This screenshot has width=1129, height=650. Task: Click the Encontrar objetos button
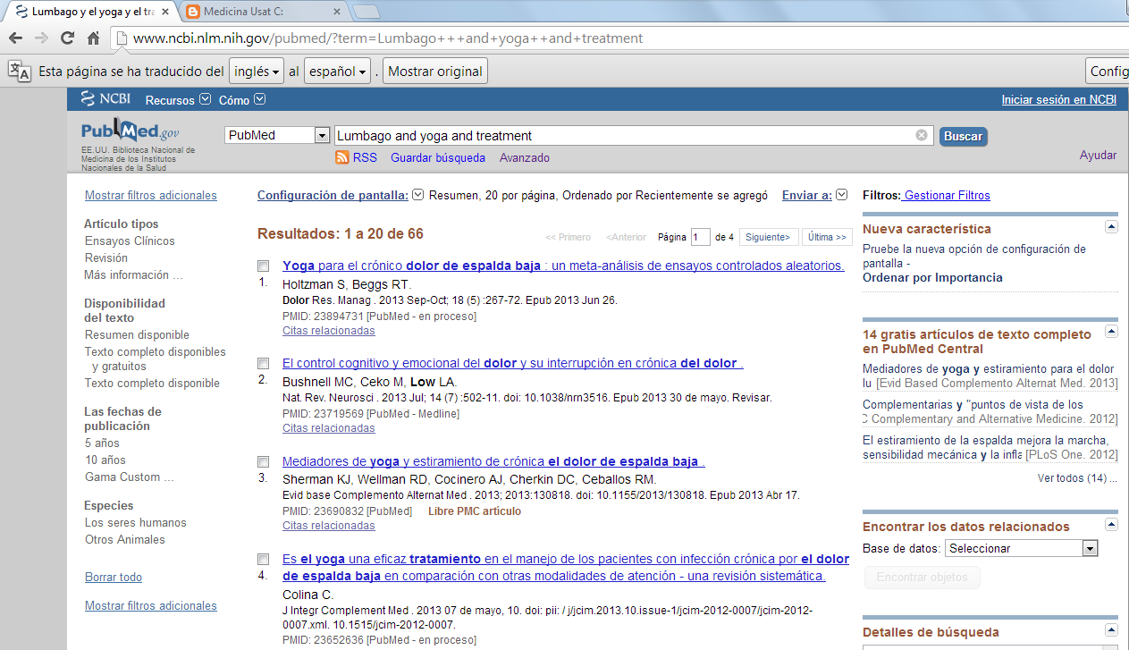922,578
